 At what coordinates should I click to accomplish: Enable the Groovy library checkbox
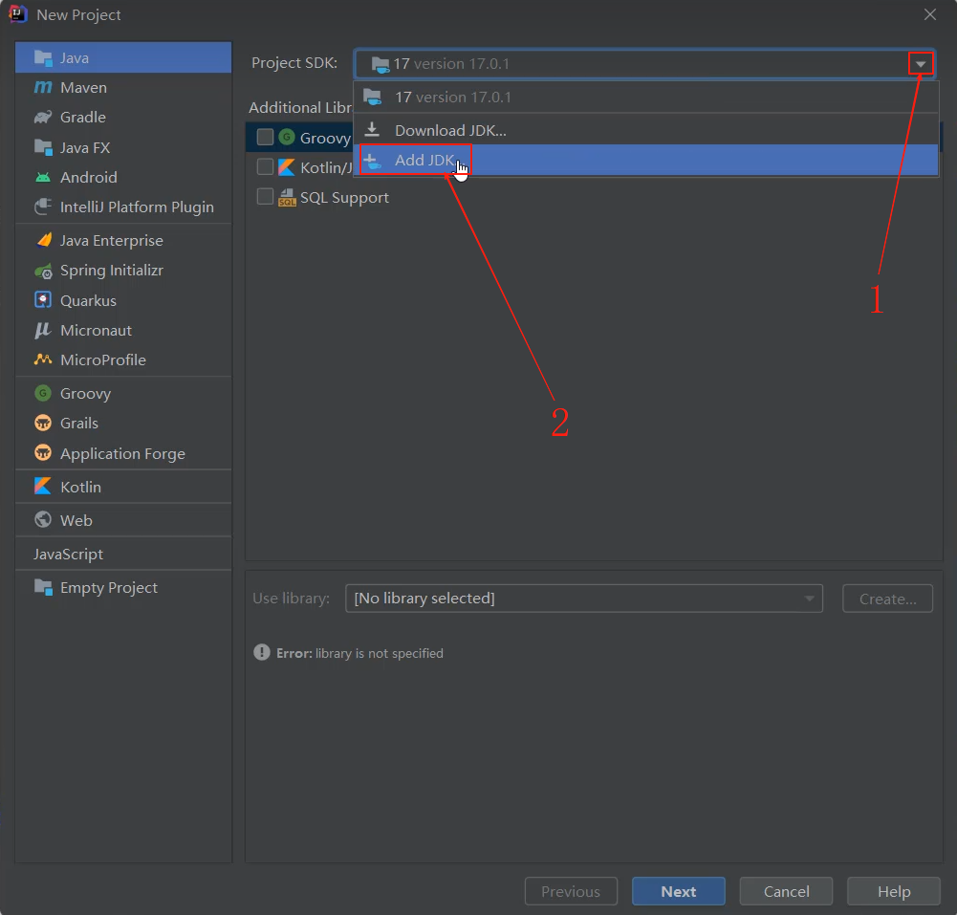click(265, 137)
